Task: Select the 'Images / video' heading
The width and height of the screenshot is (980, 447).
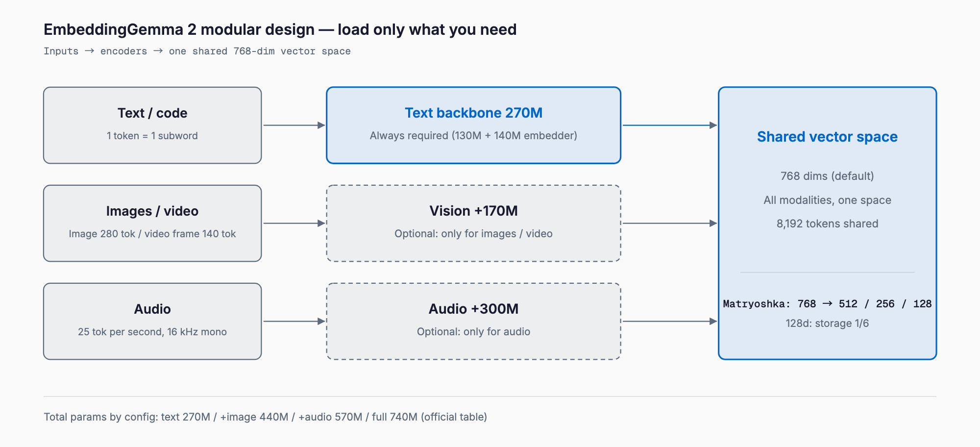Action: coord(152,211)
